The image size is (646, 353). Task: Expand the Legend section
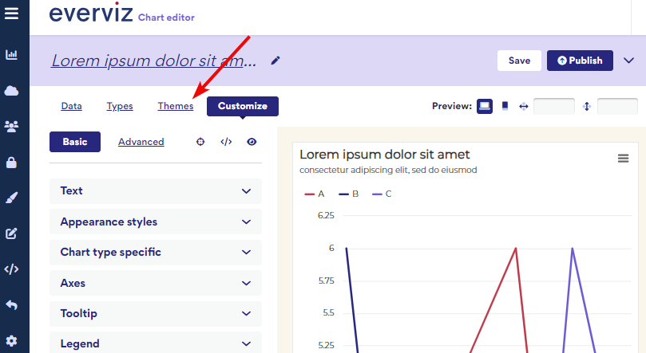click(x=156, y=343)
